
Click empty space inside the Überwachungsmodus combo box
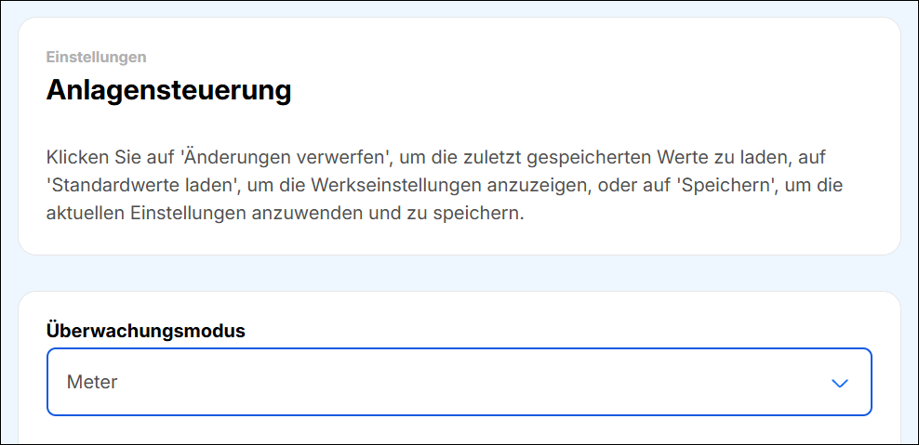tap(465, 382)
